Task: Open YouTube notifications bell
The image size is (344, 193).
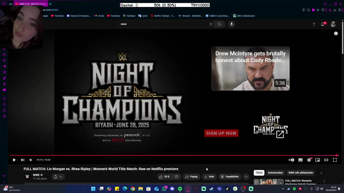Action: coord(323,24)
